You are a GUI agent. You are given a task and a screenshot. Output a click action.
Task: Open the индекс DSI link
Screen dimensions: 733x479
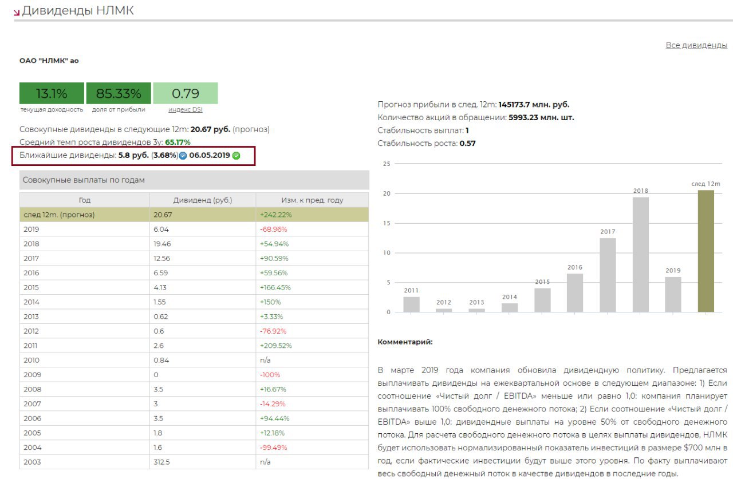(185, 109)
